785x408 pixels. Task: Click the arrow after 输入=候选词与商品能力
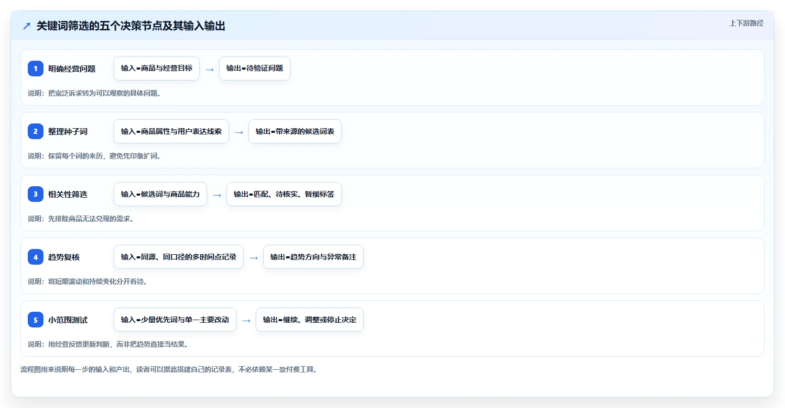click(x=217, y=195)
